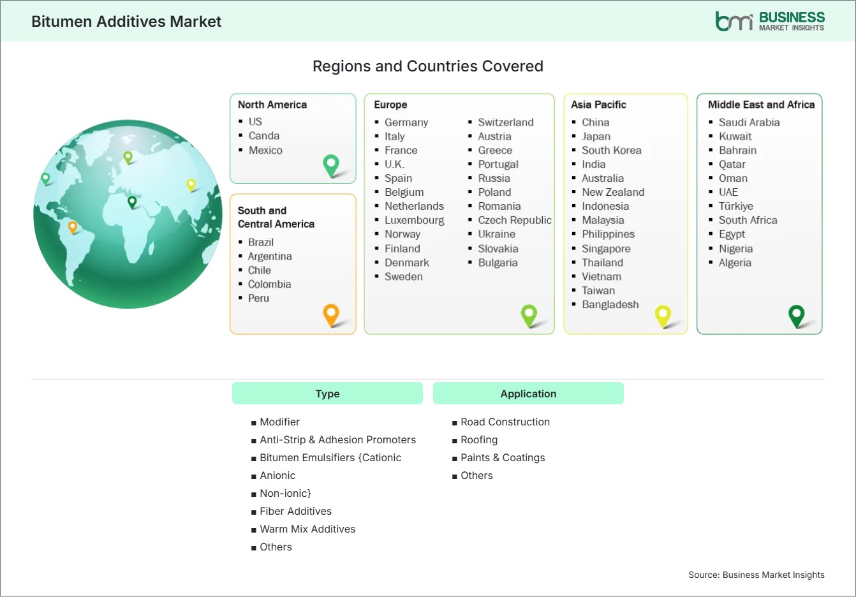Click Source: Business Market Insights text
The height and width of the screenshot is (597, 856).
(756, 575)
